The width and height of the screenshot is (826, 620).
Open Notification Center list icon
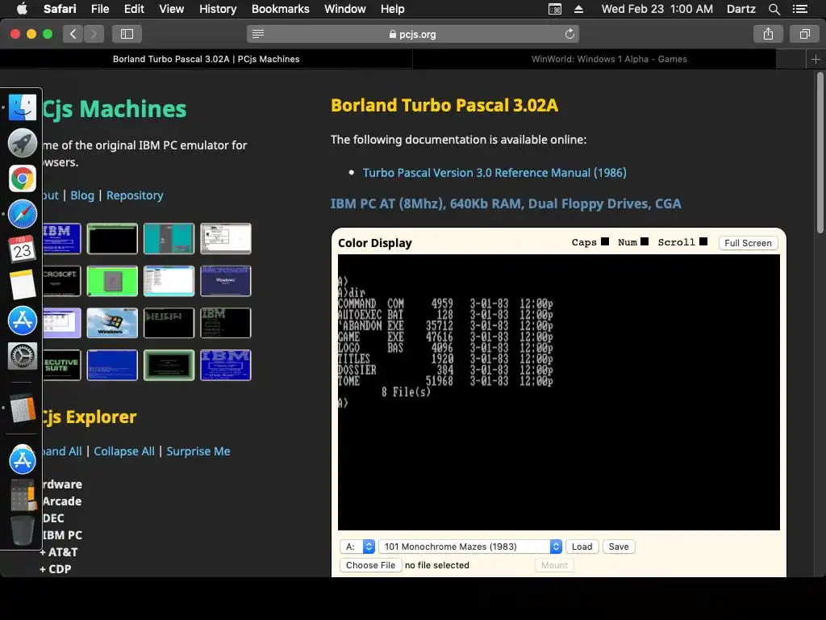[x=799, y=9]
